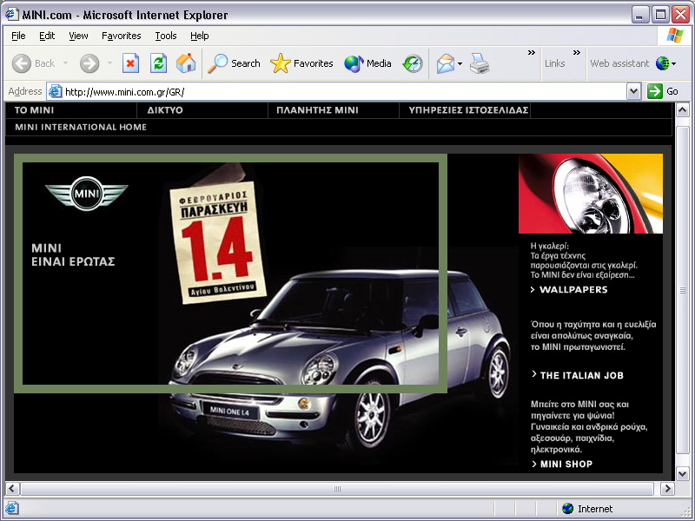
Task: Open the File menu
Action: [x=18, y=36]
